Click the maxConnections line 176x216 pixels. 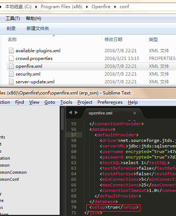click(138, 185)
